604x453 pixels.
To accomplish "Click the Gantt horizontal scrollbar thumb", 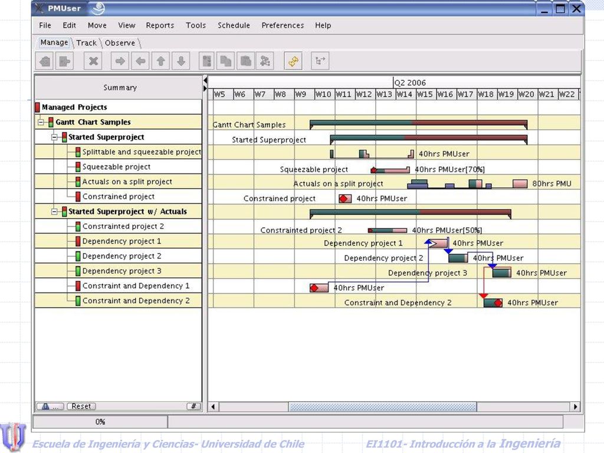I will [x=382, y=406].
